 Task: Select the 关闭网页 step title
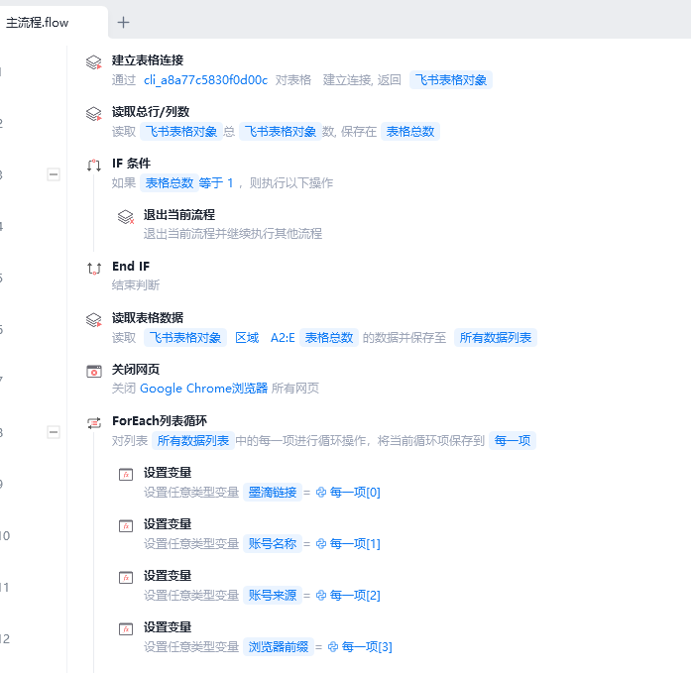click(x=136, y=370)
